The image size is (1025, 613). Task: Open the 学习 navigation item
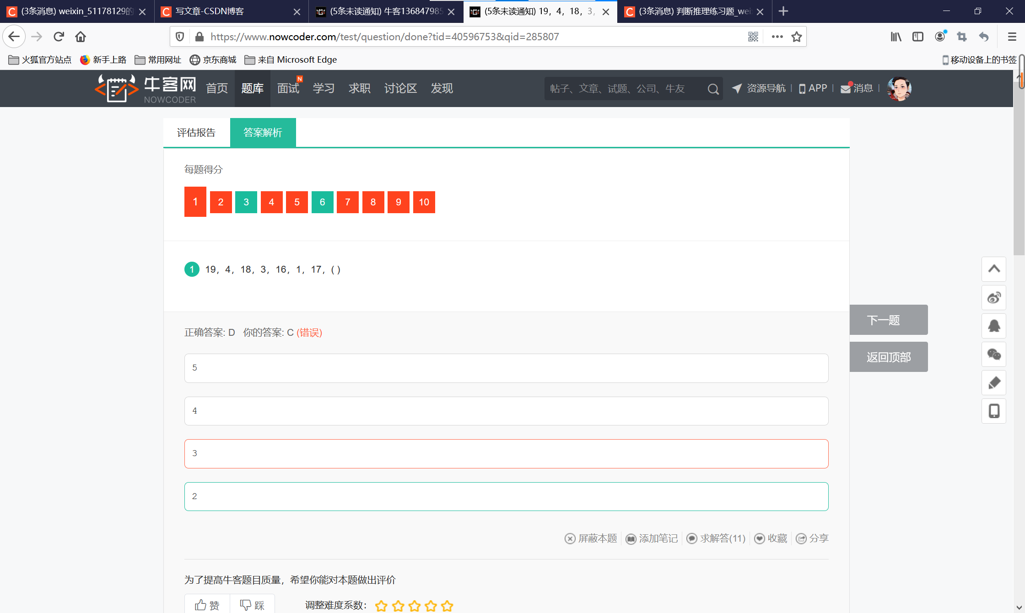pos(324,88)
